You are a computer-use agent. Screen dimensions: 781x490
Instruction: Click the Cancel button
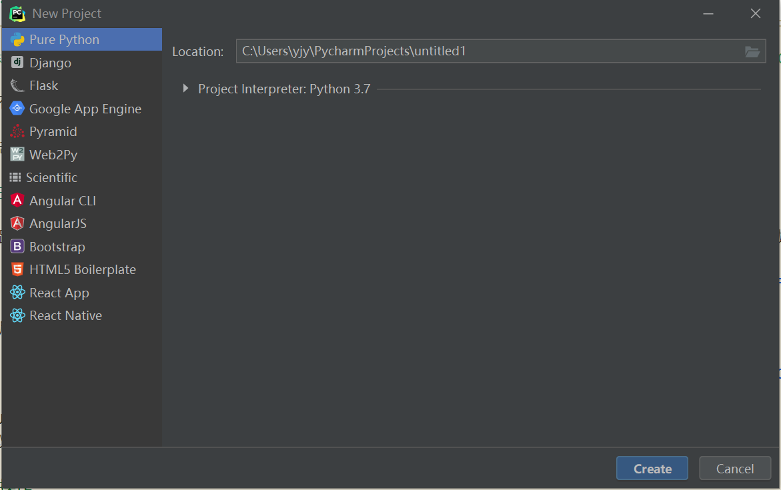pos(734,468)
